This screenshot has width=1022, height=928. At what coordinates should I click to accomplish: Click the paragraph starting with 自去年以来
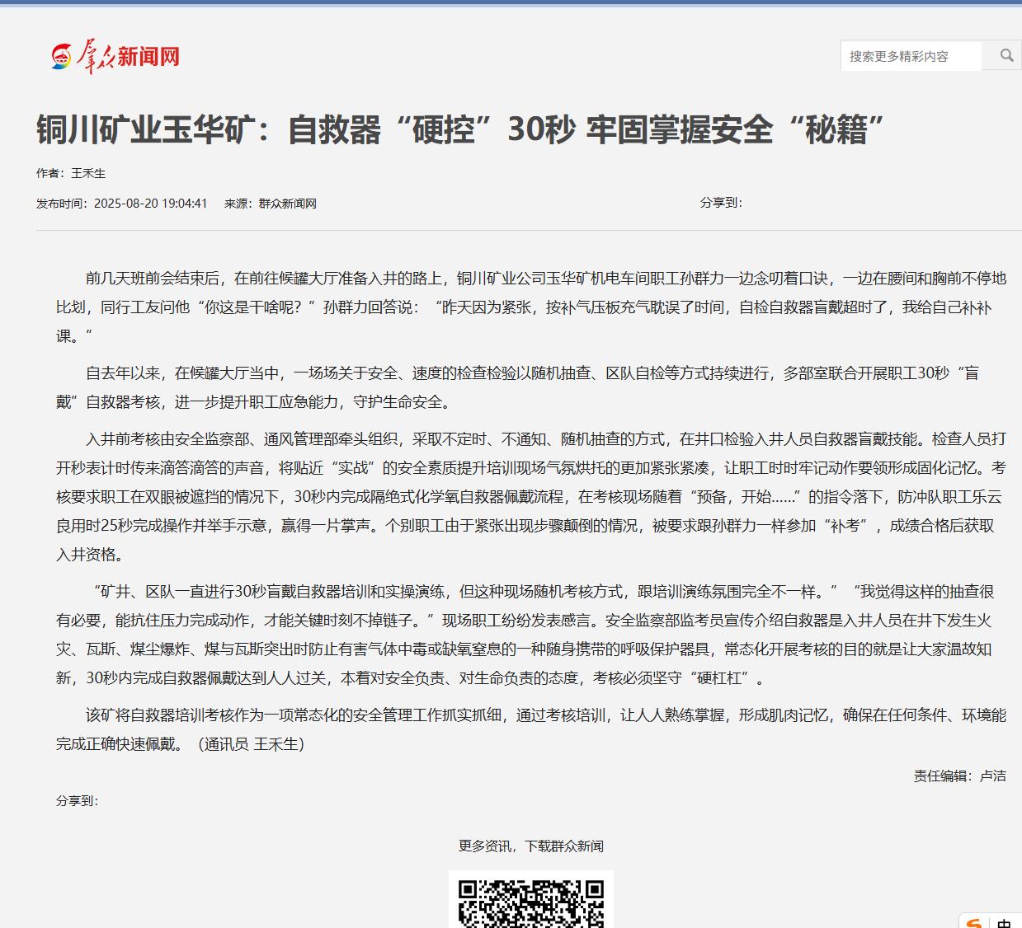pos(530,387)
